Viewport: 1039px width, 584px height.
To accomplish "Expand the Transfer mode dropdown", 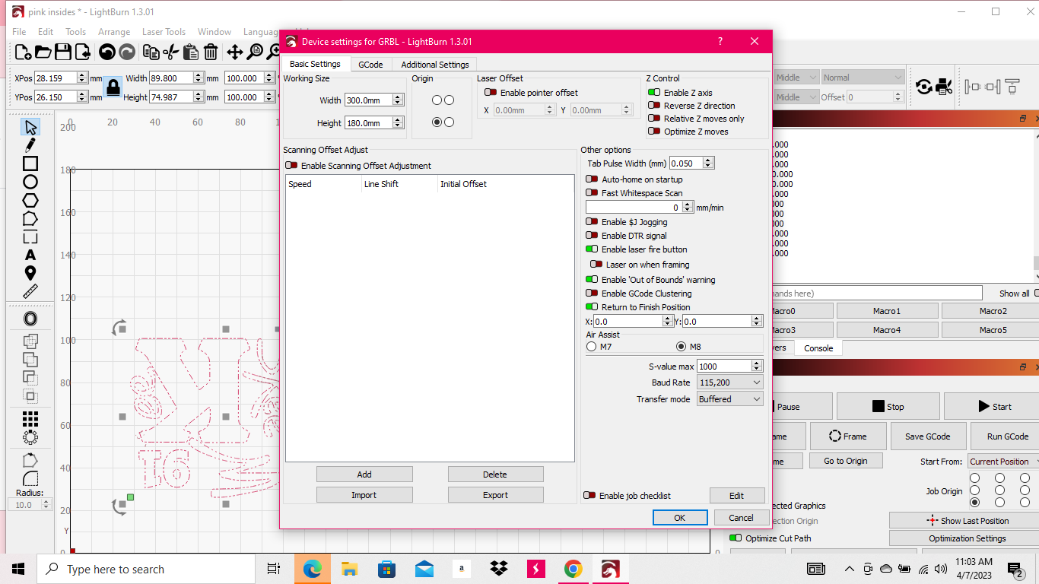I will coord(730,399).
